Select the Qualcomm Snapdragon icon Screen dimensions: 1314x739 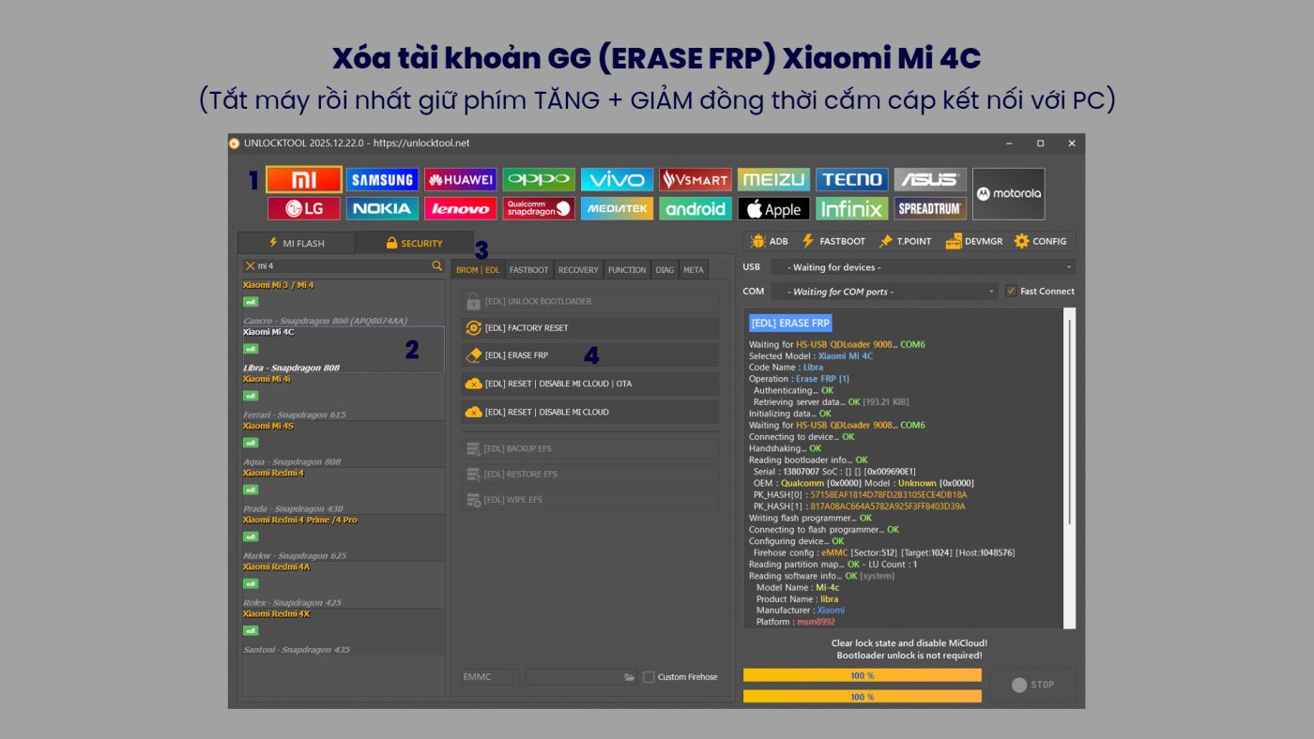[x=538, y=208]
